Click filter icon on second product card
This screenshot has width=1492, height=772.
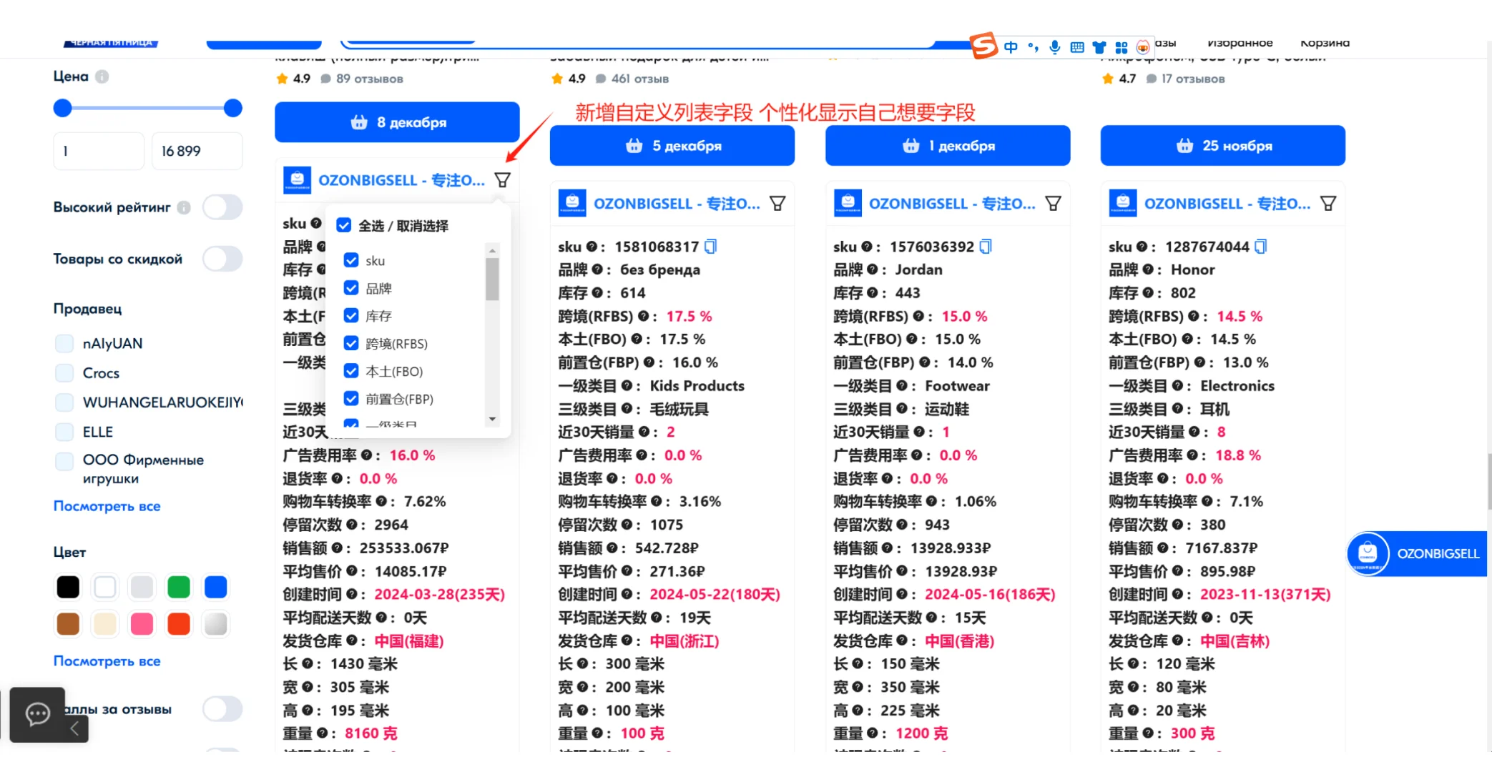coord(777,204)
